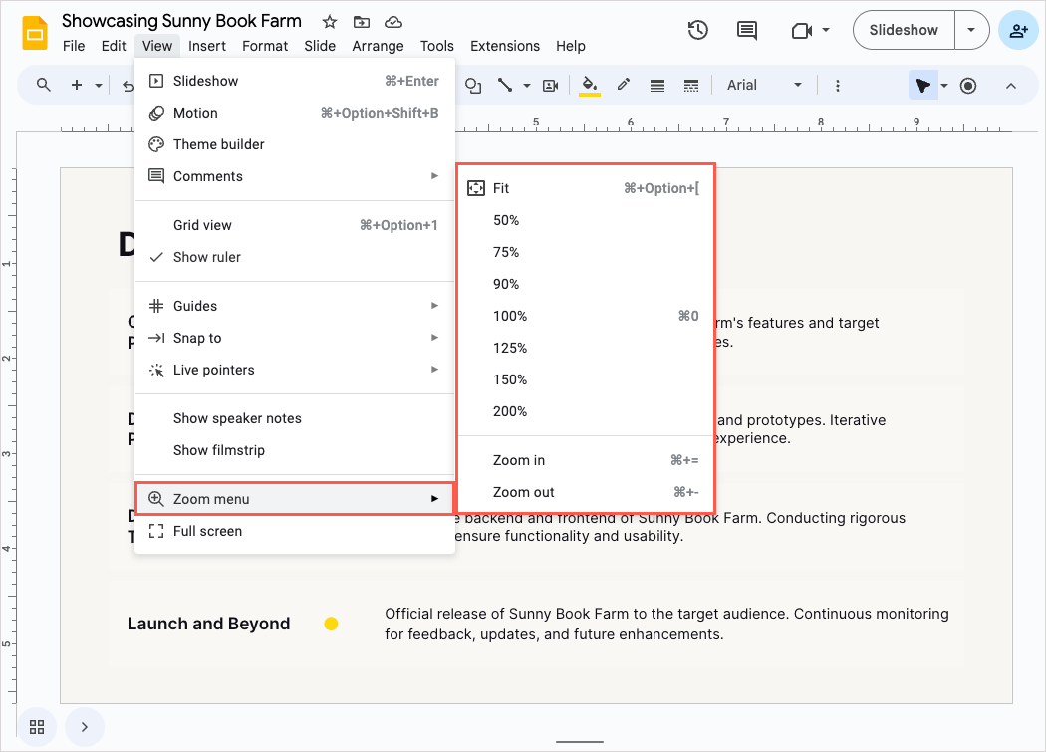The height and width of the screenshot is (752, 1046).
Task: Set zoom to 200%
Action: pos(586,411)
